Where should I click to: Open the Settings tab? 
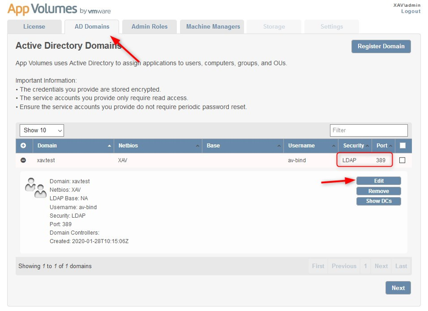[332, 27]
